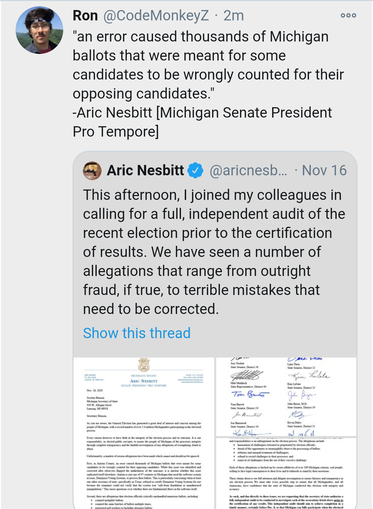Open the first letter page image
Screen dimensions: 373x509
coord(144,433)
